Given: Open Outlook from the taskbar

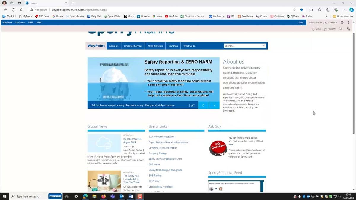Looking at the screenshot, I should pos(122,196).
